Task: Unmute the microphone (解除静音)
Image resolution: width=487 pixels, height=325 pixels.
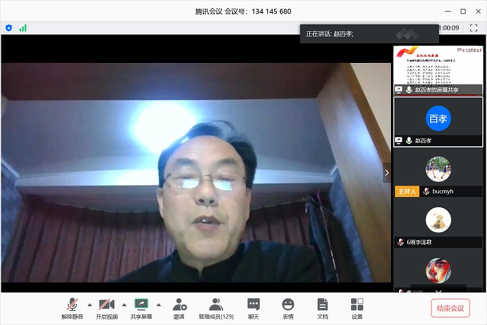Action: [x=72, y=307]
